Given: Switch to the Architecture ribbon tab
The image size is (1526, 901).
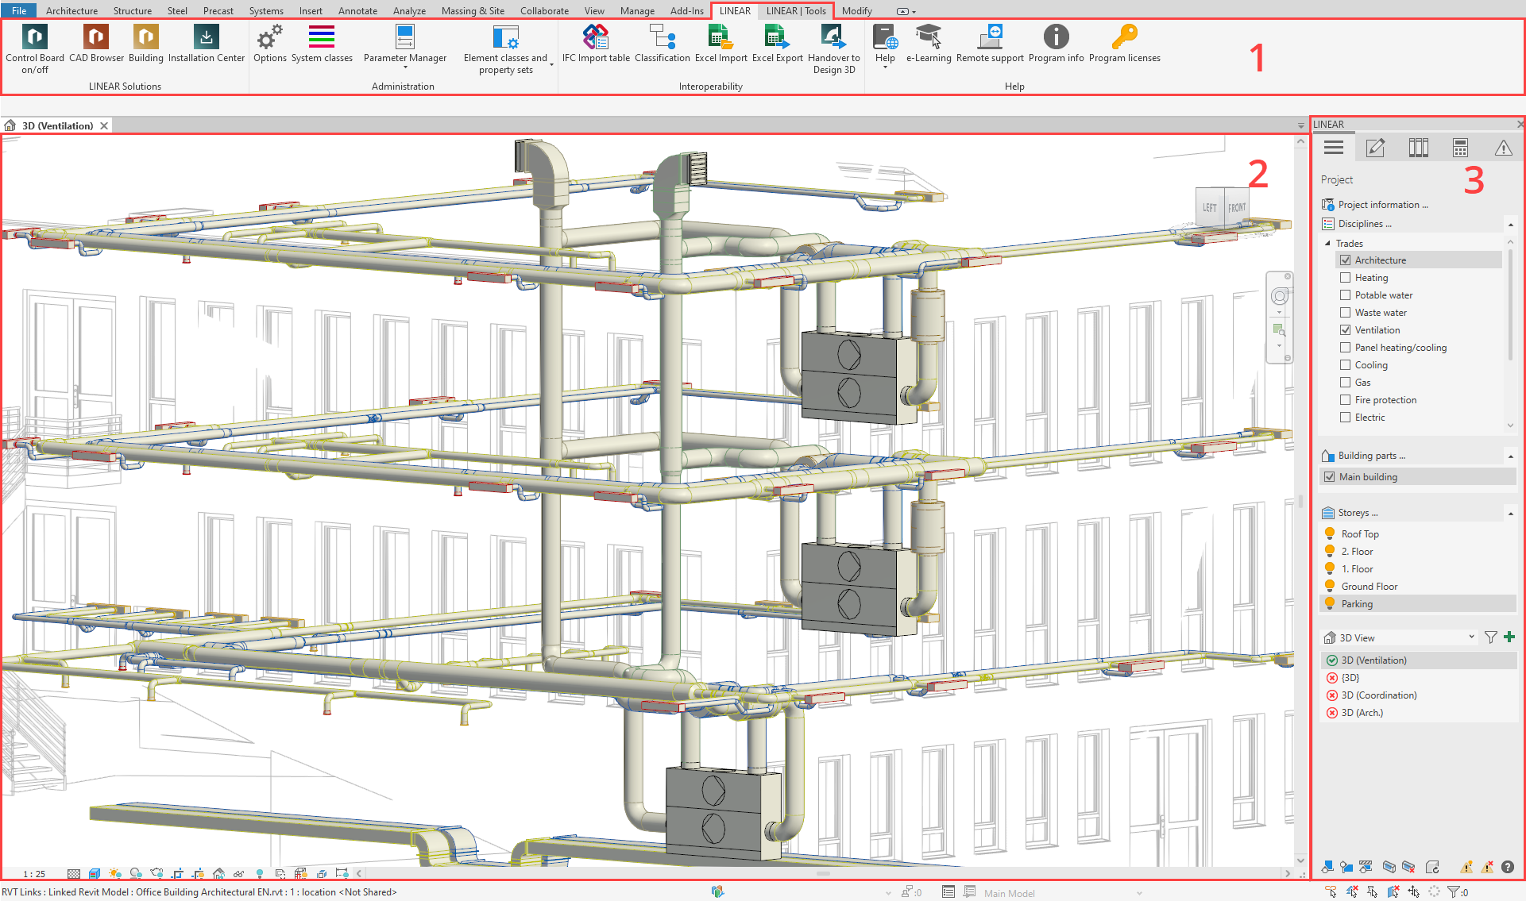Looking at the screenshot, I should (71, 10).
